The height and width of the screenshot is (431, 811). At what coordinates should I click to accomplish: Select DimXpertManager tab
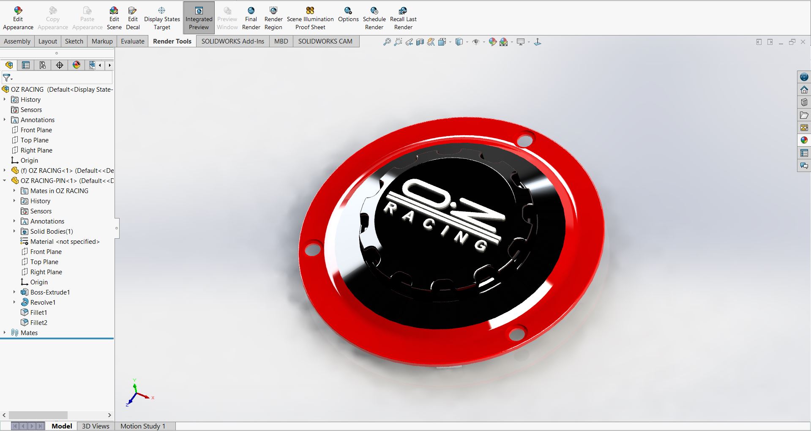[x=60, y=65]
